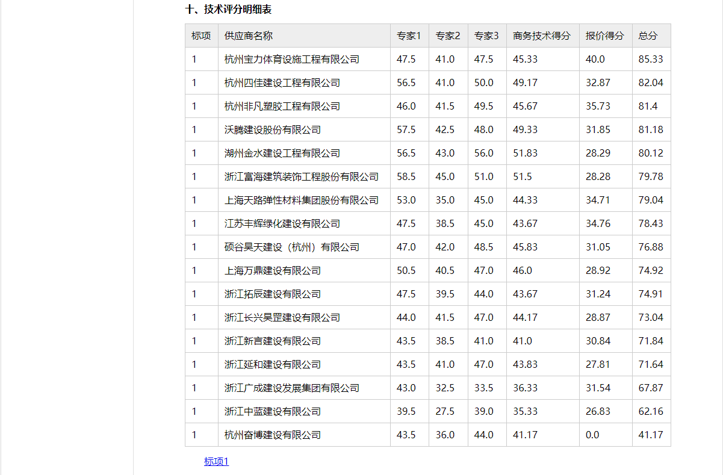Screen dimensions: 723x475
Task: Click supplier name 浙江长兴昊罡建设有限公司
Action: 282,317
